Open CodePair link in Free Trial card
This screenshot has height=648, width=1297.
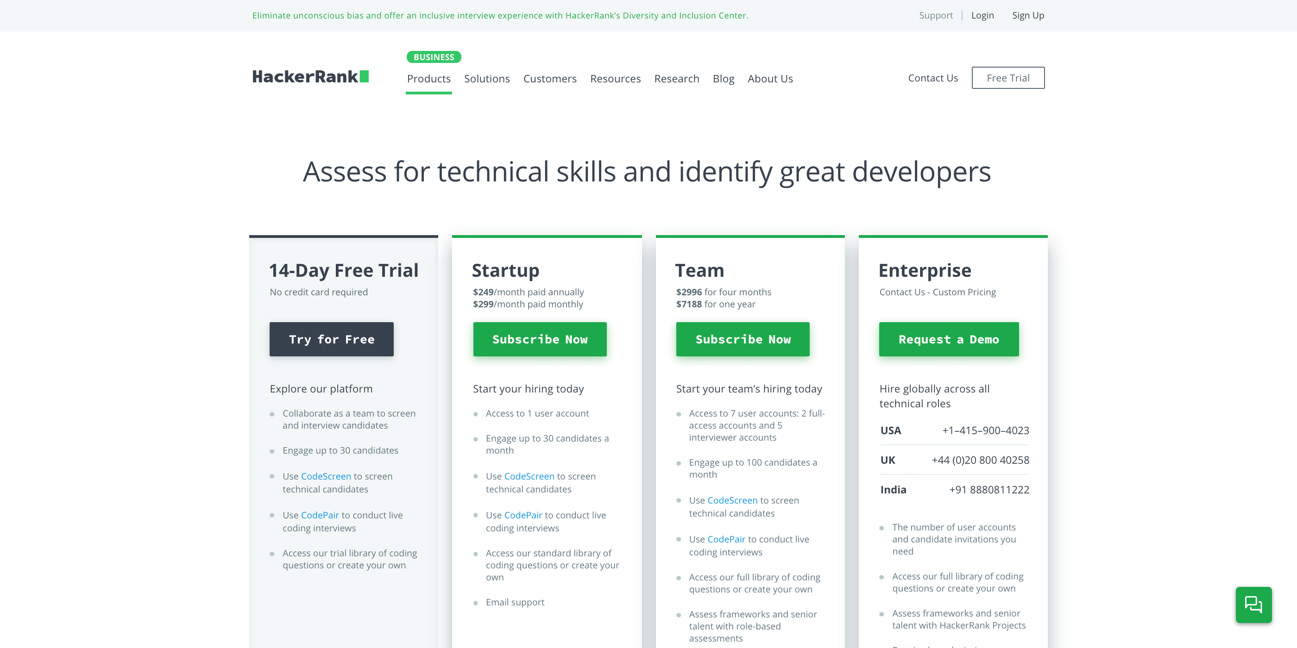tap(320, 515)
